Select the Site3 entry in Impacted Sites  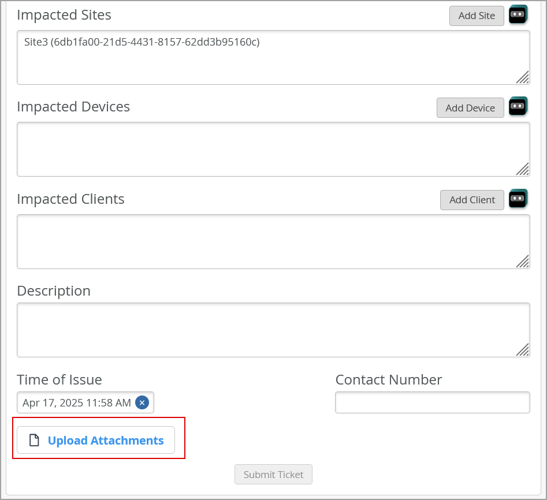[142, 42]
